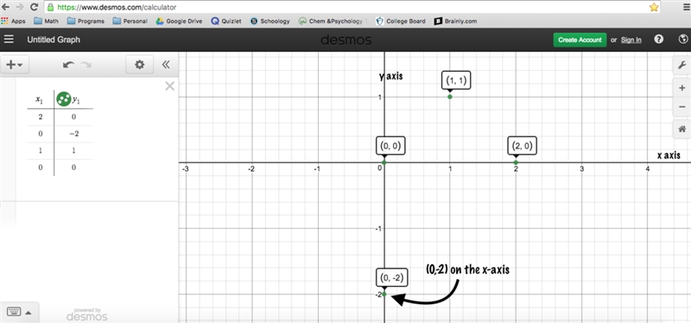Expand the add item plus dropdown
This screenshot has width=691, height=323.
coord(15,65)
